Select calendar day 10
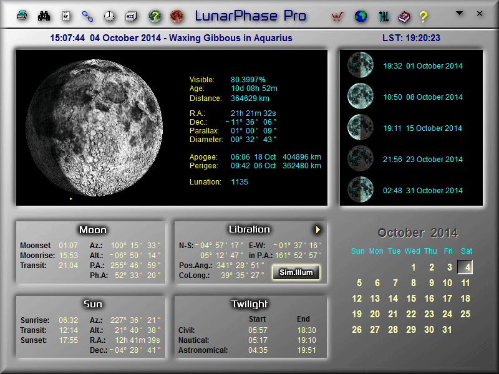499x374 pixels. click(x=447, y=283)
